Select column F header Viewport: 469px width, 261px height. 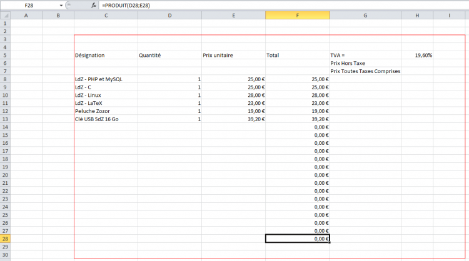point(297,15)
